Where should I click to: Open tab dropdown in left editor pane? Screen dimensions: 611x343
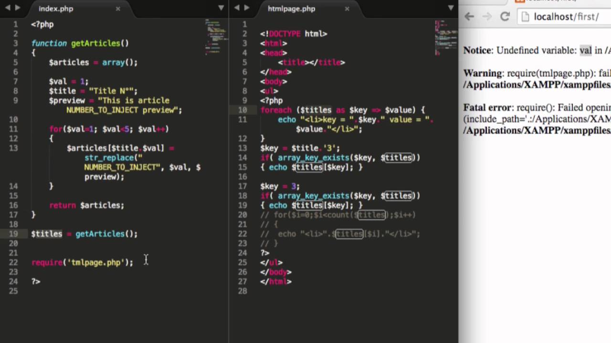tap(221, 8)
